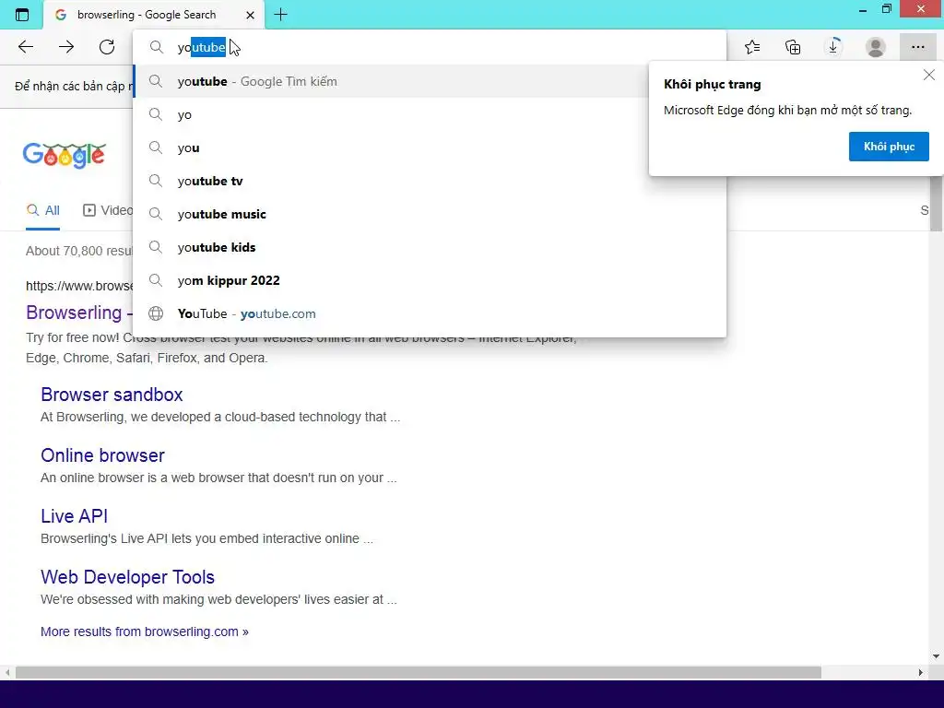This screenshot has height=708, width=944.
Task: Open the Downloads icon
Action: [x=833, y=46]
